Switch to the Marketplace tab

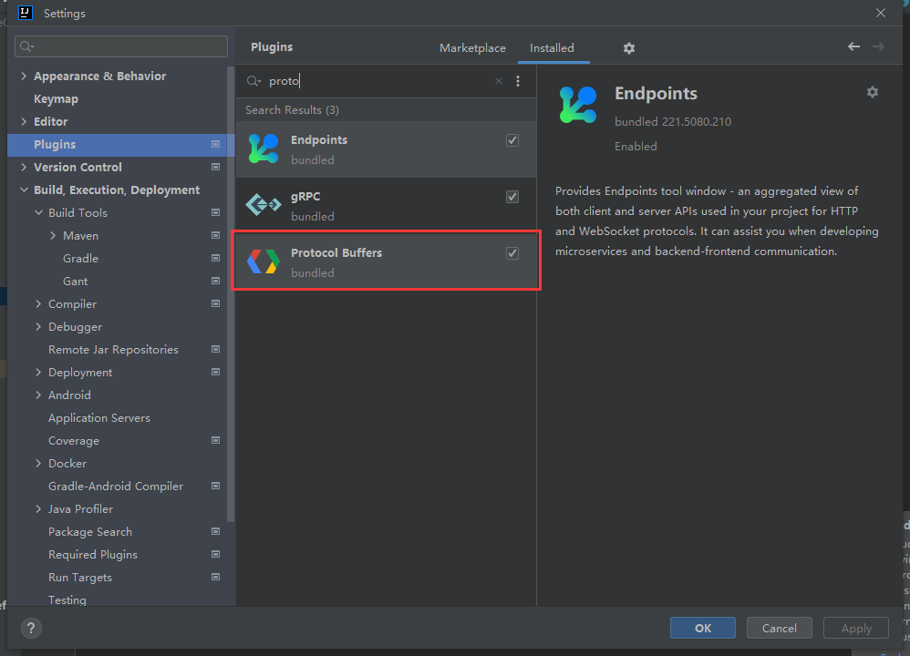[472, 48]
